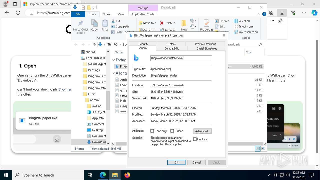Click Firefox icon on the taskbar
320x180 pixels.
click(127, 175)
